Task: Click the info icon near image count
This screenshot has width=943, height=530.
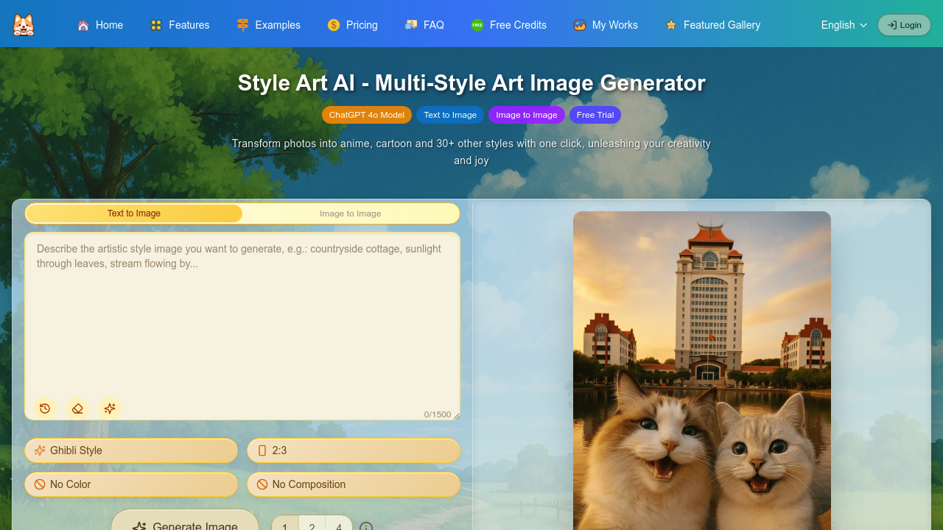Action: [x=366, y=526]
